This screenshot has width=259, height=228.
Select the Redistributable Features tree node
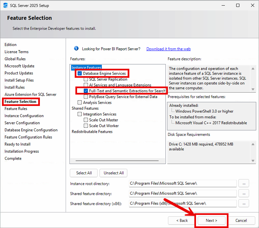click(x=92, y=132)
